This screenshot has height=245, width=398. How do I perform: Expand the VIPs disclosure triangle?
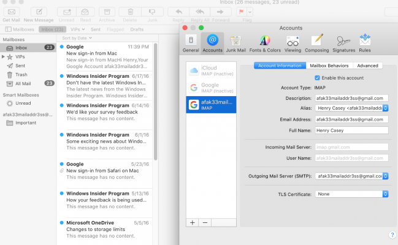coord(3,56)
